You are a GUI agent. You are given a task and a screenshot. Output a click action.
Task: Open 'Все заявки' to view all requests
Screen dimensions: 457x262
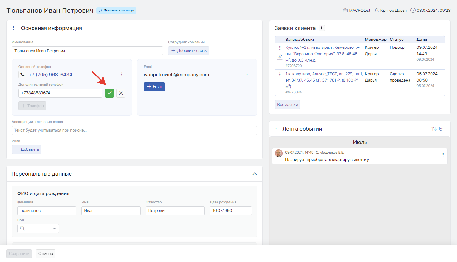pyautogui.click(x=287, y=105)
